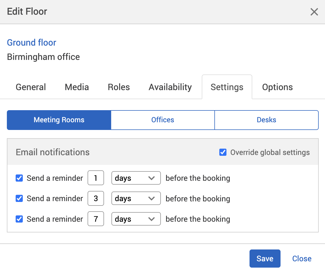The image size is (325, 272).
Task: Uncheck the 3 days reminder
Action: [x=19, y=198]
